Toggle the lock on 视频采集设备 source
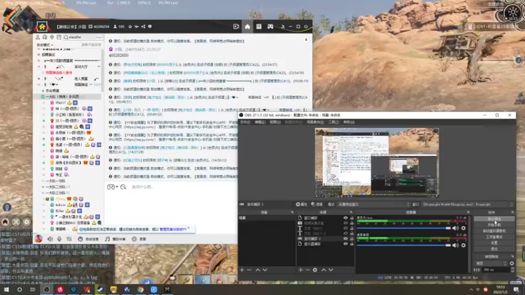 pyautogui.click(x=352, y=223)
